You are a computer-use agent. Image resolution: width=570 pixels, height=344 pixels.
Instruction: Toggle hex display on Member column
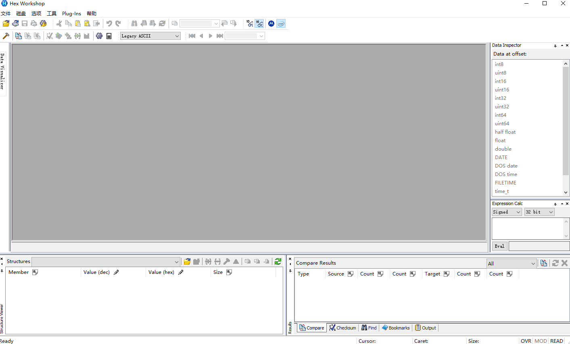(x=35, y=272)
